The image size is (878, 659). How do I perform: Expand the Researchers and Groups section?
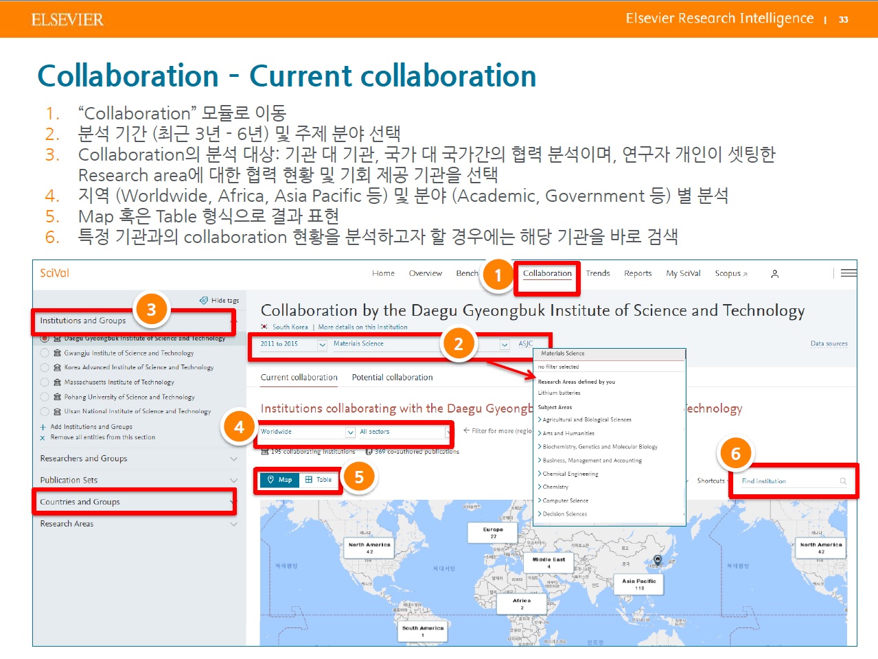139,459
